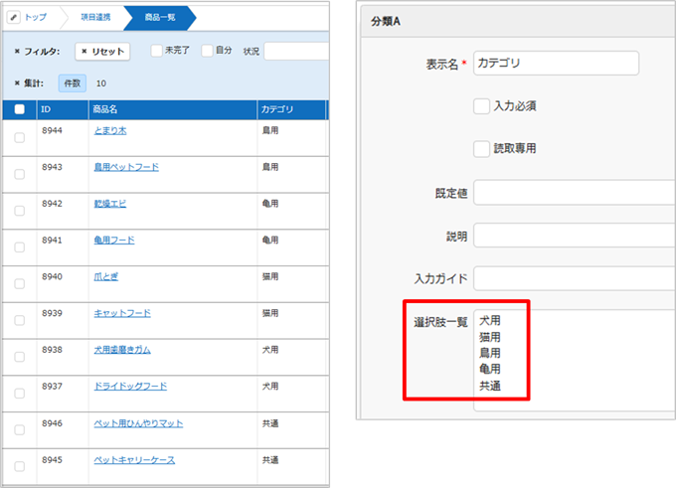Go to トップ in the breadcrumb

click(36, 17)
